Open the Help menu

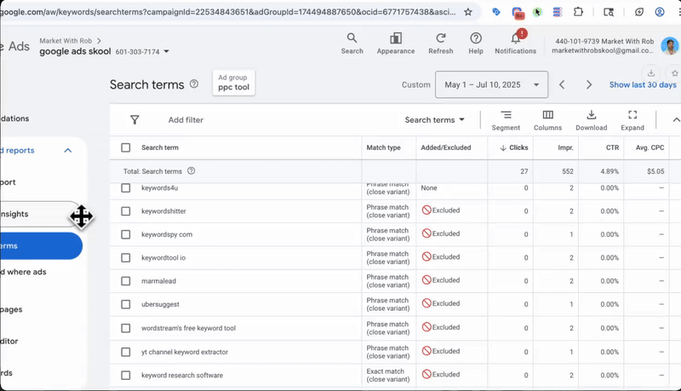[x=476, y=43]
